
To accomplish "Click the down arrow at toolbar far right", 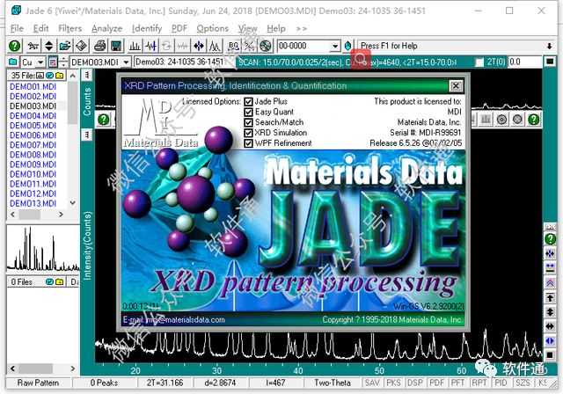I will [549, 46].
